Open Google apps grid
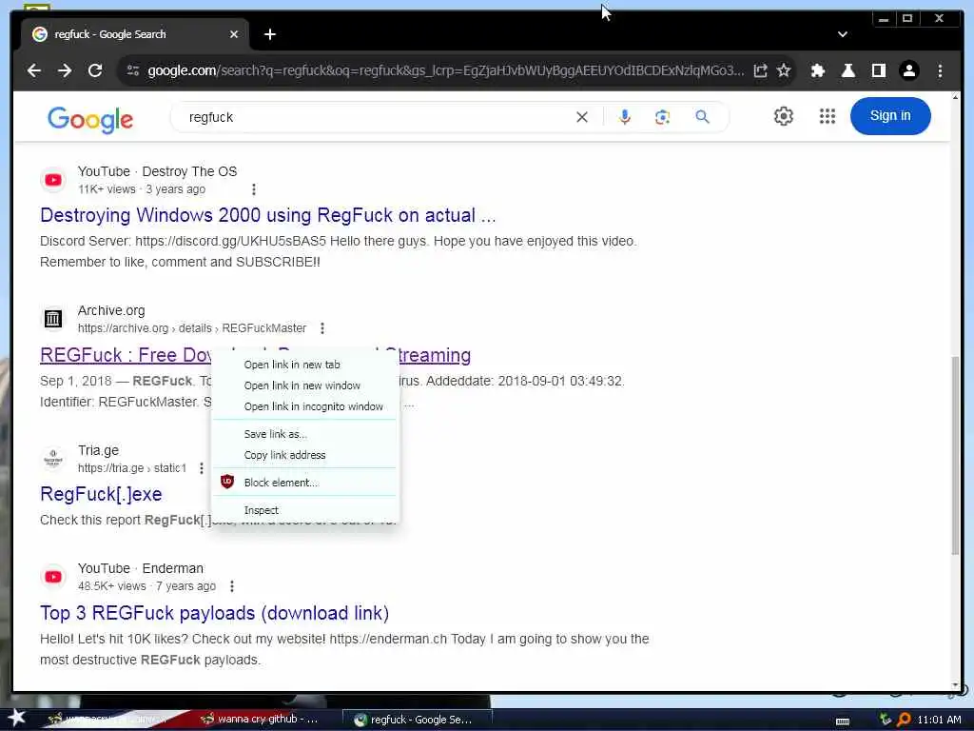The image size is (974, 731). click(x=827, y=116)
